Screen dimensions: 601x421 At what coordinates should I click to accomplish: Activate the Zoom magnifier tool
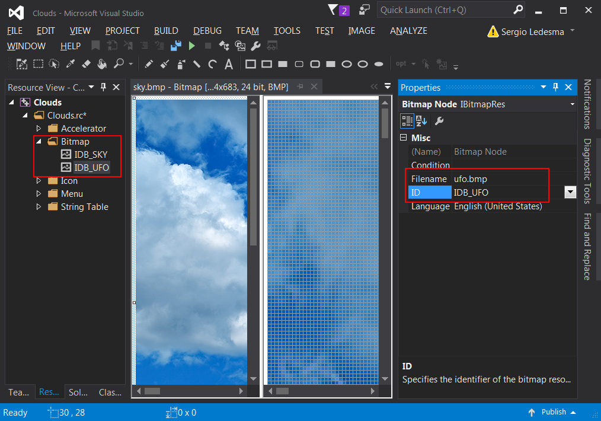119,64
